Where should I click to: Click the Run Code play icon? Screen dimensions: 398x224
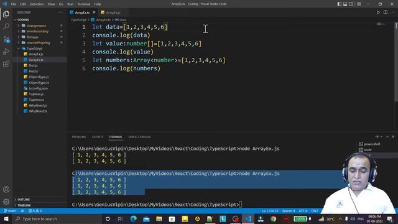click(378, 12)
